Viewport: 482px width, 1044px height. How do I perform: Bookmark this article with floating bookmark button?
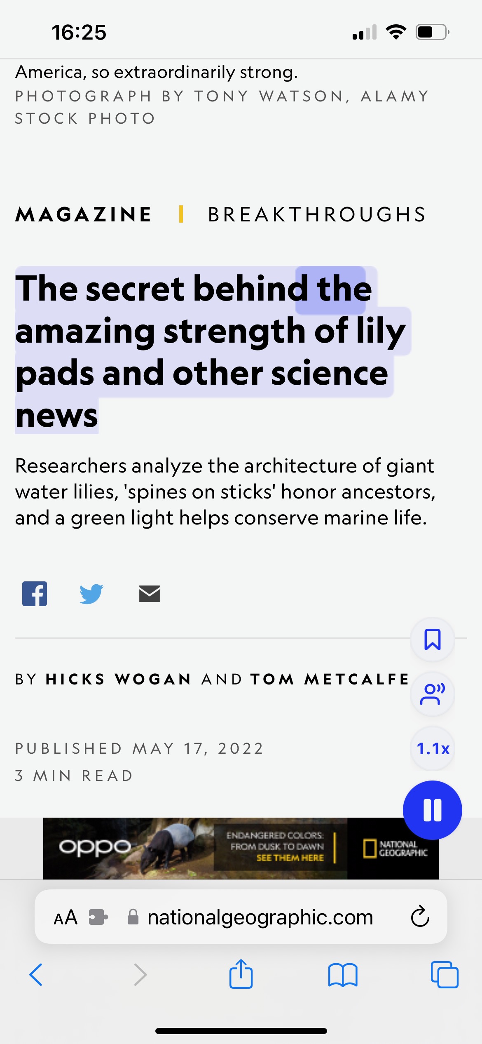(433, 640)
